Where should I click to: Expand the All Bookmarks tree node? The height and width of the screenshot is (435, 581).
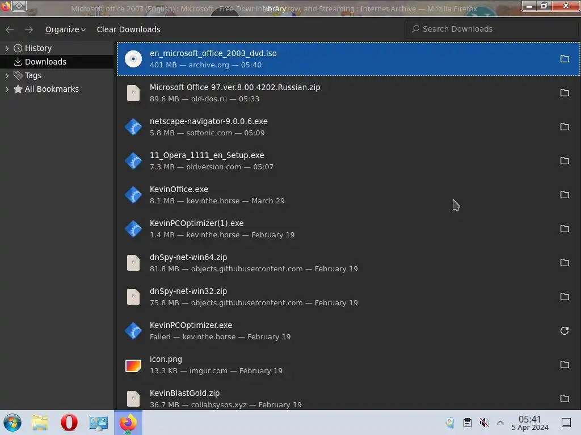pyautogui.click(x=7, y=89)
